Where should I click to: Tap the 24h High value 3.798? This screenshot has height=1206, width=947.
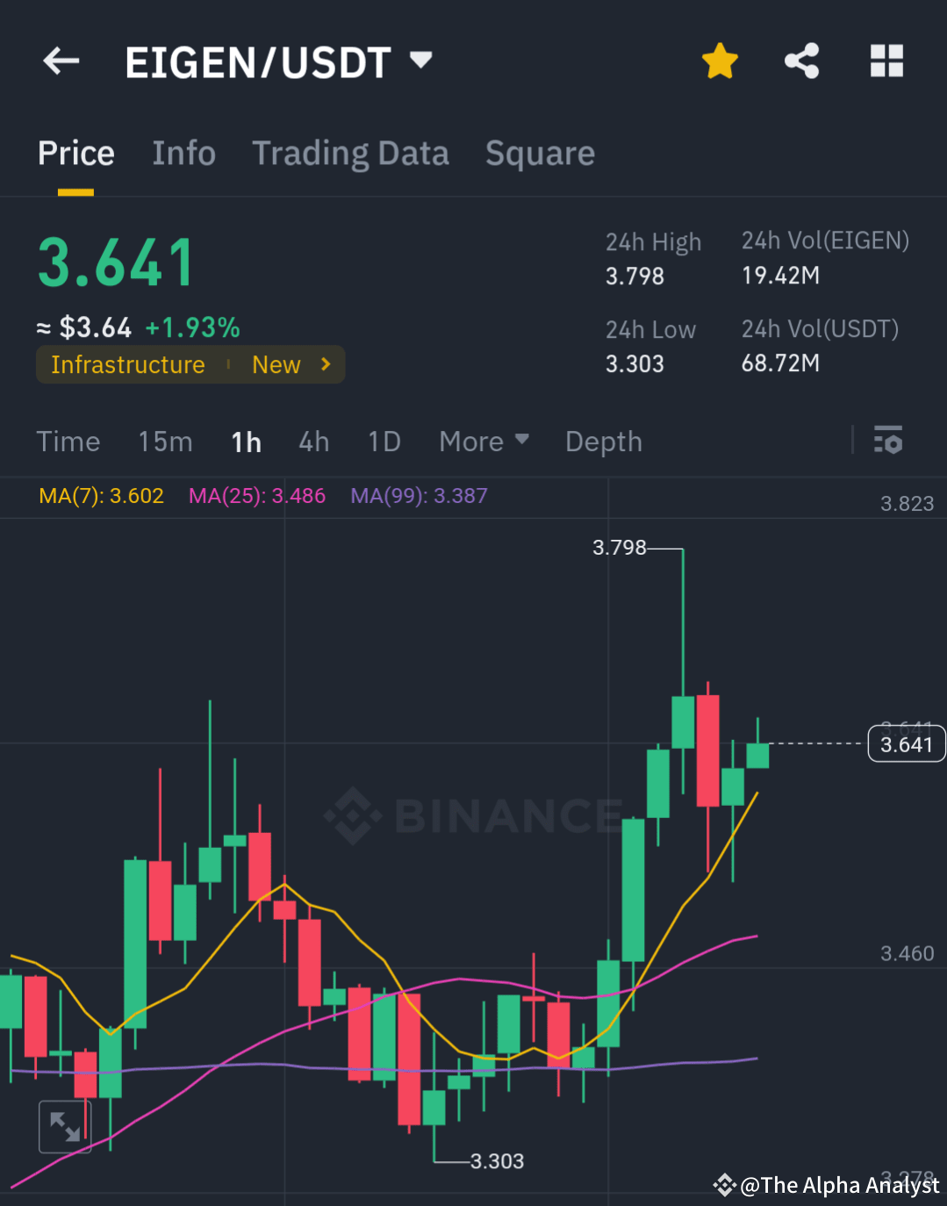634,276
